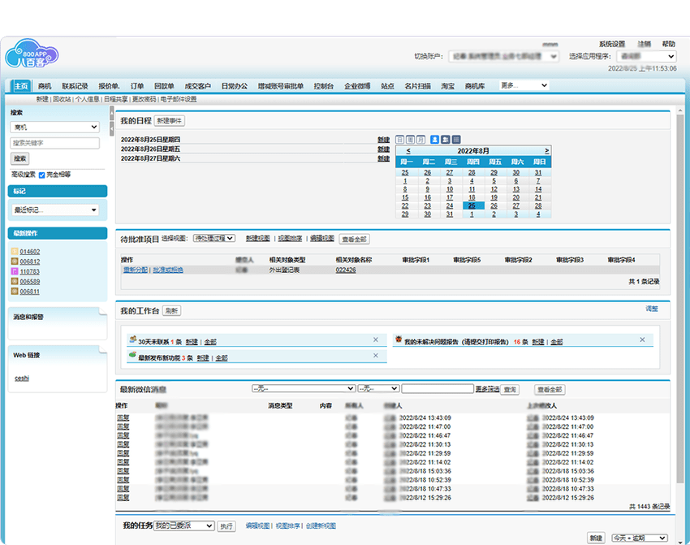Viewport: 690px width, 545px height.
Task: Switch to the 控制台 tab
Action: tap(323, 86)
